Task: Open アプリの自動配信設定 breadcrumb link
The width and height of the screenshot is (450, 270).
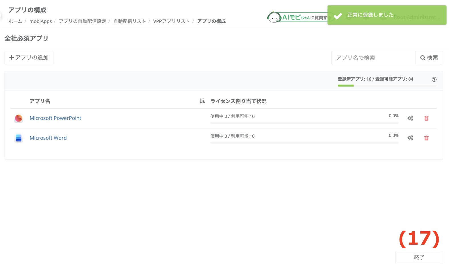Action: pos(82,21)
